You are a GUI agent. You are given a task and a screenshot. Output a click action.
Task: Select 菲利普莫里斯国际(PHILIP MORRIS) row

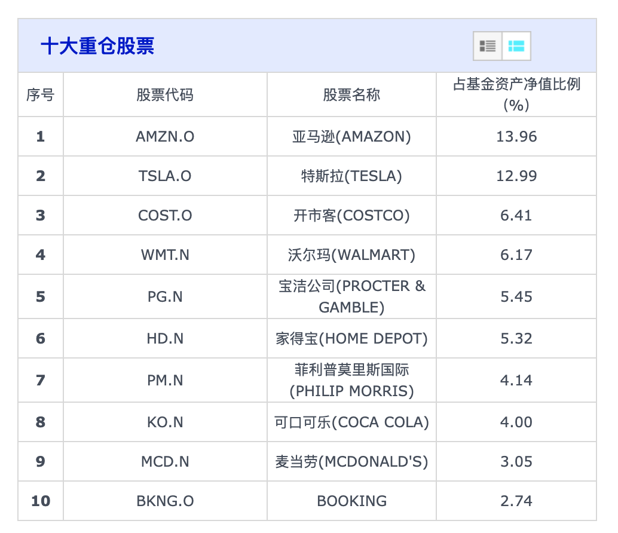click(x=351, y=380)
